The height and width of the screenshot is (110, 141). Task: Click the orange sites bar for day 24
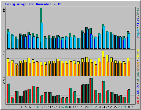click(x=104, y=67)
